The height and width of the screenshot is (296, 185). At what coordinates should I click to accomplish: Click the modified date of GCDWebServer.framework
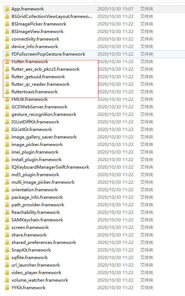[x=115, y=107]
